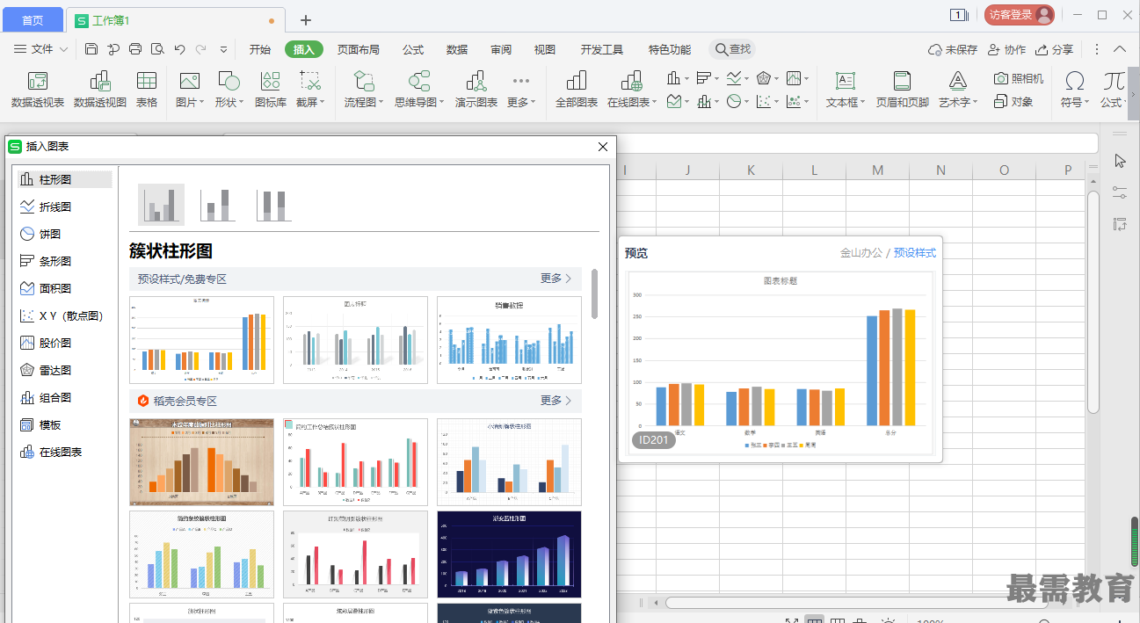Switch to the 公式 ribbon tab
The image size is (1140, 623).
pos(413,50)
